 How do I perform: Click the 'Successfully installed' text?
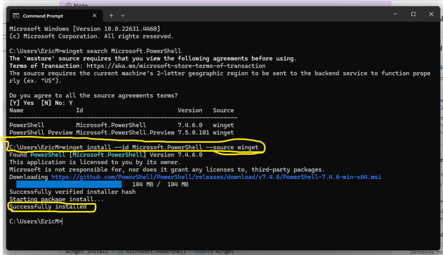point(48,207)
